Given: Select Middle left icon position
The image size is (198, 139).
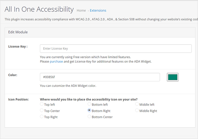Looking at the screenshot, I should tap(137, 104).
